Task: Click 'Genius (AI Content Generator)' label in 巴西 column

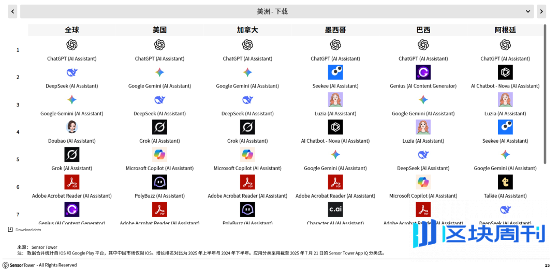Action: coord(423,86)
